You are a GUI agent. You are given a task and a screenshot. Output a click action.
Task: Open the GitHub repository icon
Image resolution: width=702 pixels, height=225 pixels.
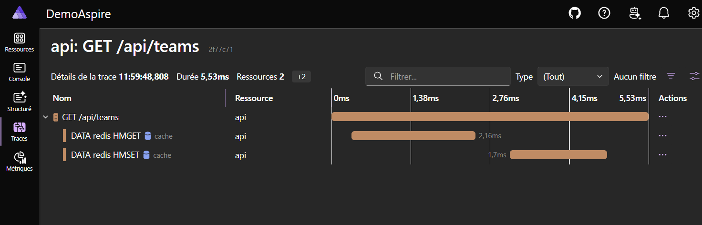575,13
